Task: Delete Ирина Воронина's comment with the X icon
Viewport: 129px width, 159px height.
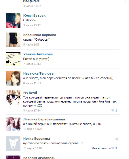Action: 117,139
